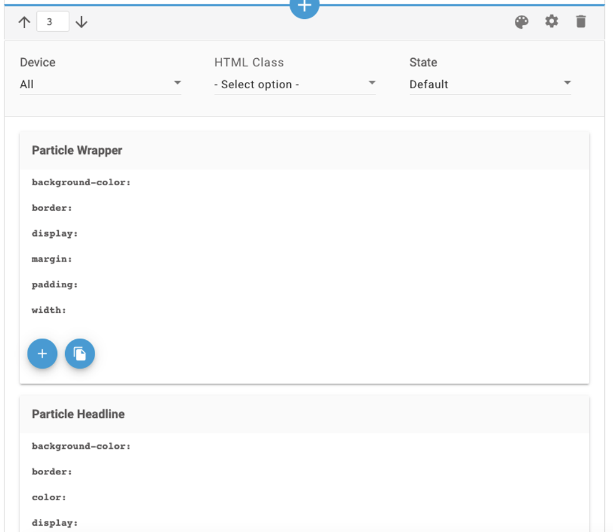Click the Particle Headline header
This screenshot has width=613, height=532.
click(78, 414)
